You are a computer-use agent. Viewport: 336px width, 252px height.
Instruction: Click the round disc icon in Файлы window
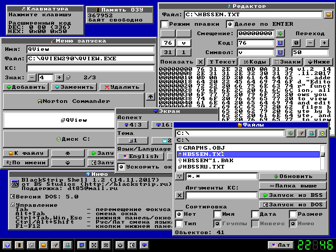click(x=322, y=133)
